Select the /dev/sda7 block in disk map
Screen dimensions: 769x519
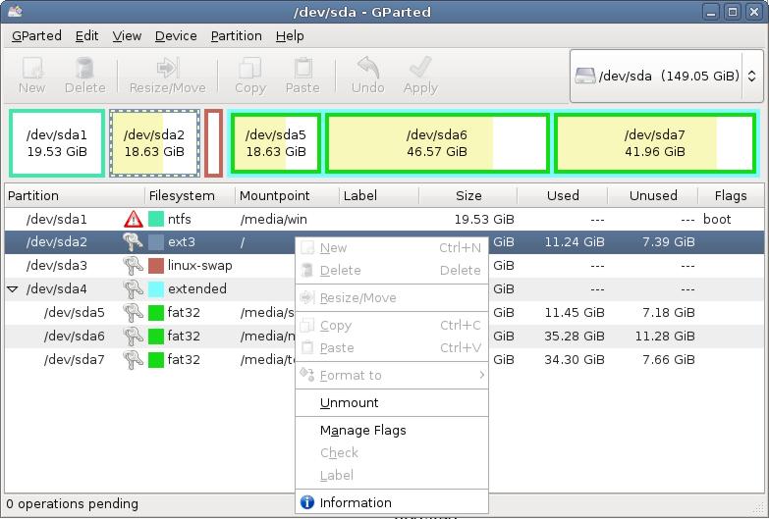[x=655, y=143]
